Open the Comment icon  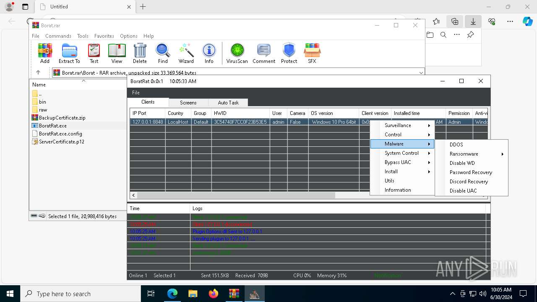click(264, 53)
